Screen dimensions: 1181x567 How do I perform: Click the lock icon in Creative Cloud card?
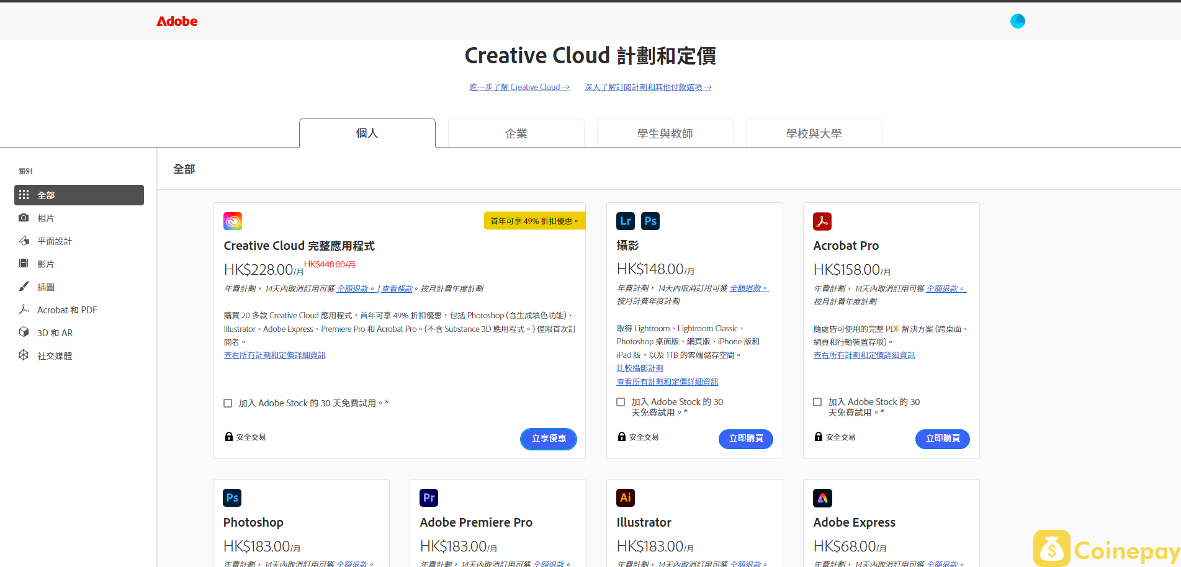[x=229, y=437]
